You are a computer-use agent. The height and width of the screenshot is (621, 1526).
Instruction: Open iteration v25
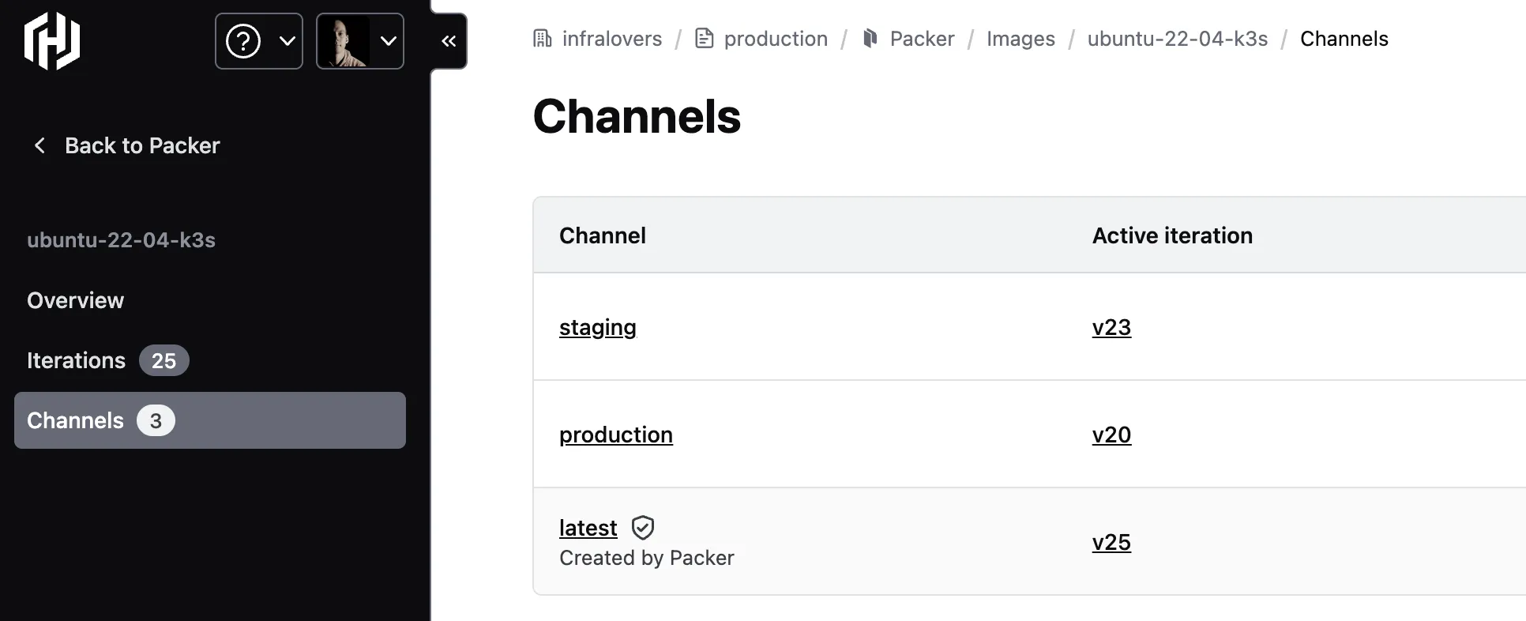pos(1111,542)
